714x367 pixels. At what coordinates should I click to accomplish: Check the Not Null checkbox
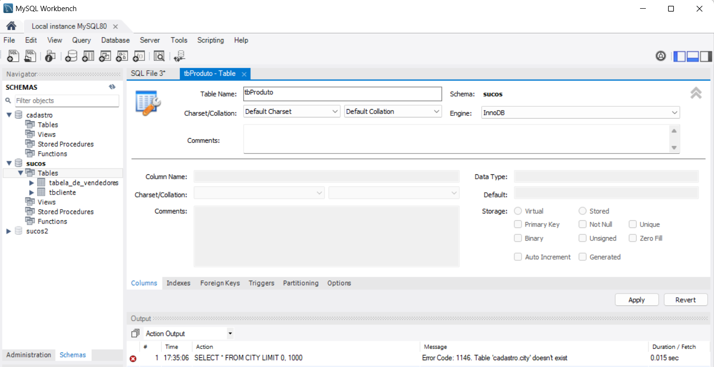pyautogui.click(x=583, y=225)
